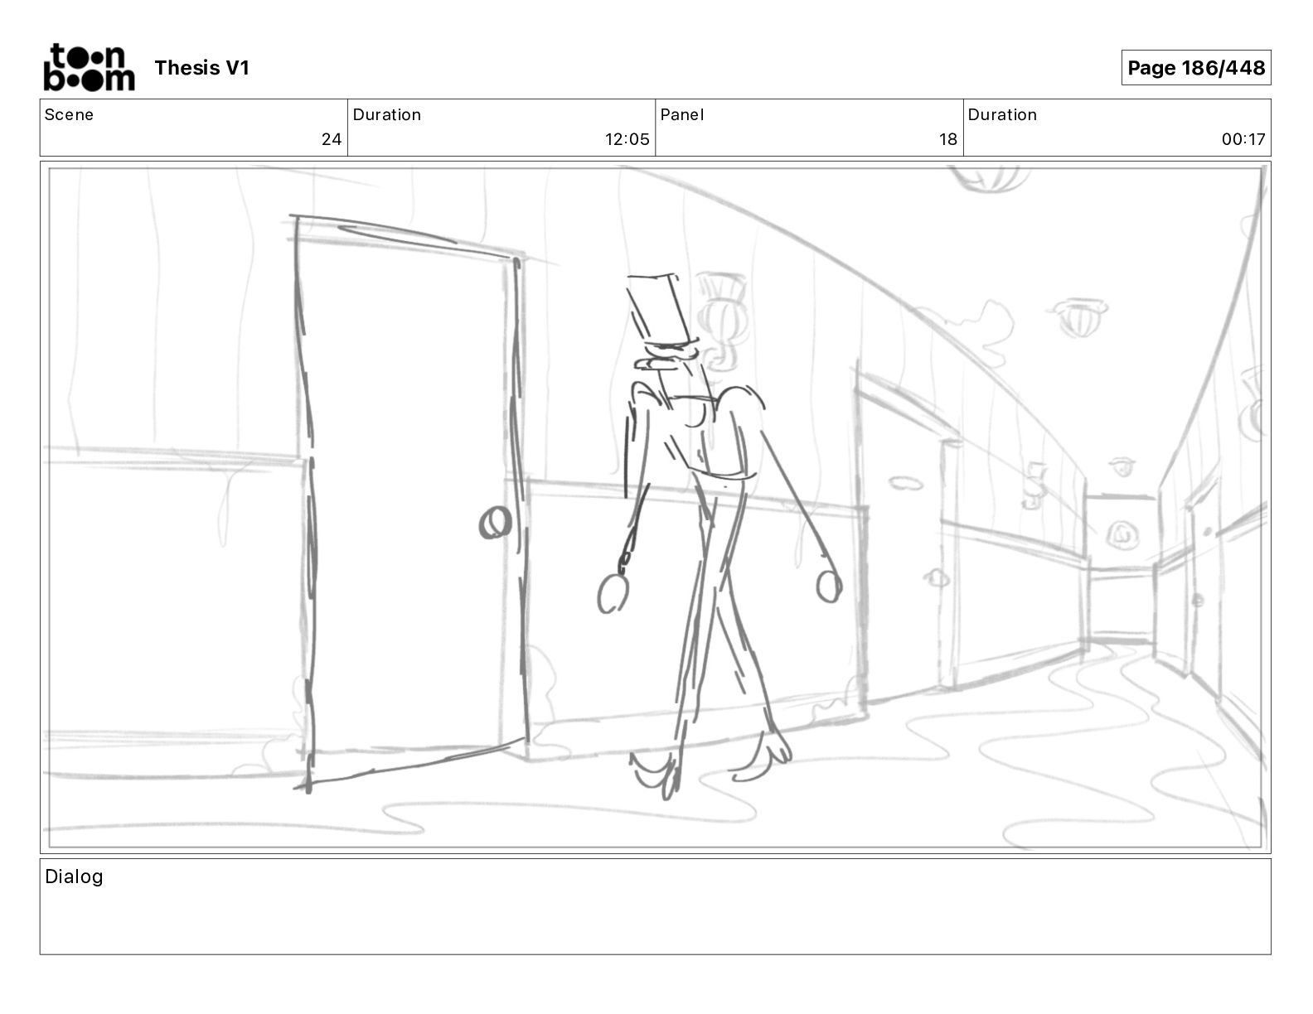Viewport: 1313px width, 1014px height.
Task: Click the 'Dialog' label
Action: [74, 876]
